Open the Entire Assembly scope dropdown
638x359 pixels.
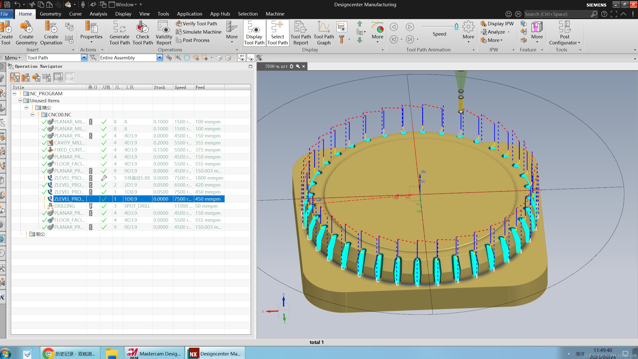tap(159, 58)
